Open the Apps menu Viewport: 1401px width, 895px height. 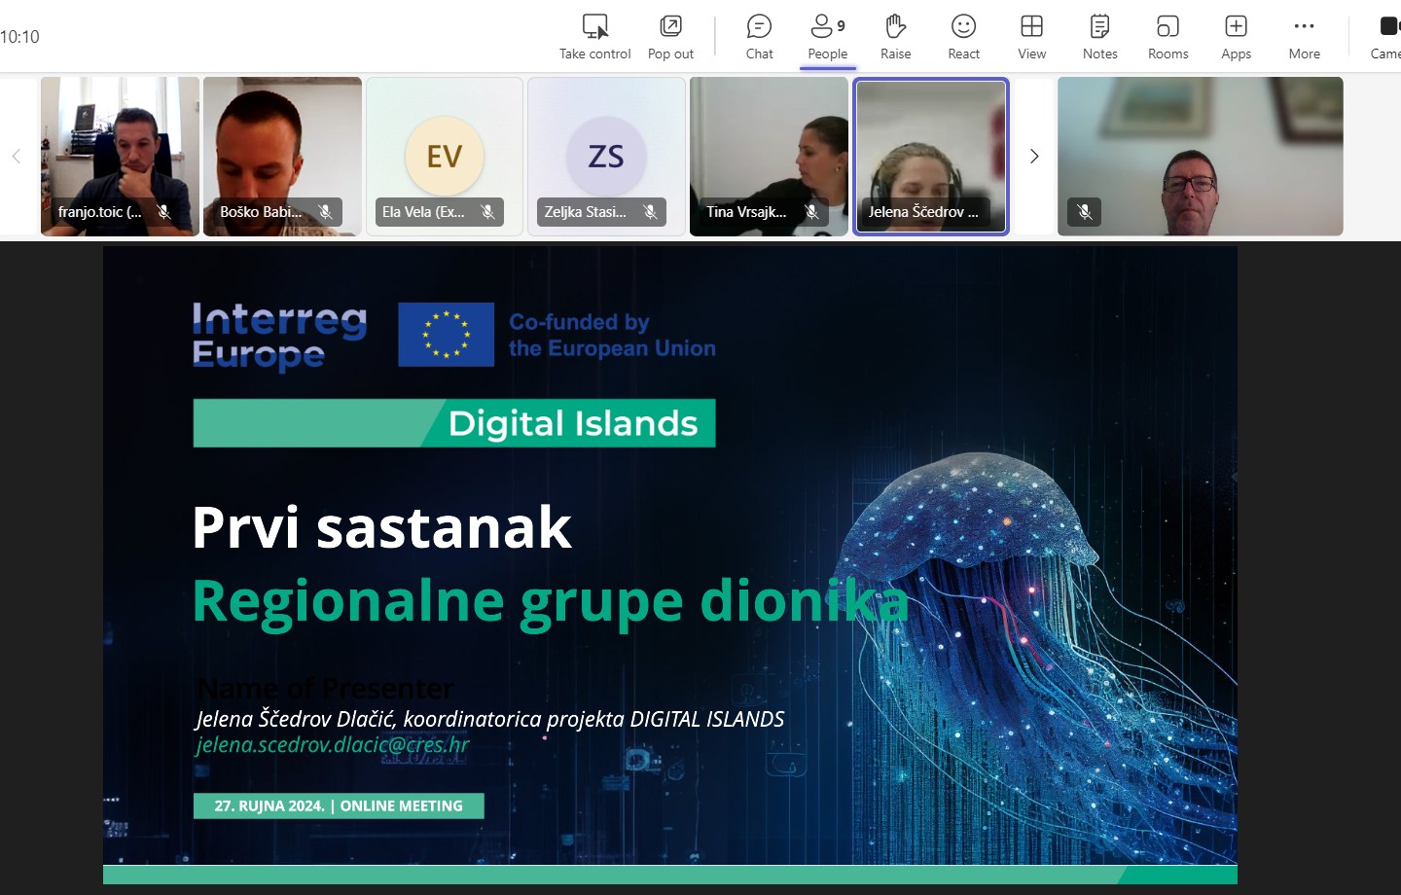pyautogui.click(x=1236, y=37)
